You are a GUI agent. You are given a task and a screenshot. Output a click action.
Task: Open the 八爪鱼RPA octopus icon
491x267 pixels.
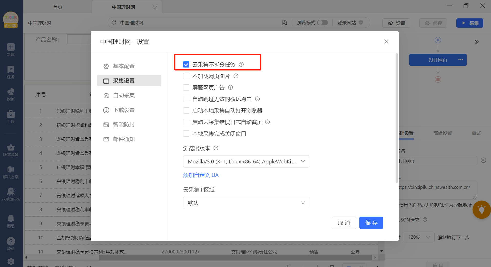point(11,192)
